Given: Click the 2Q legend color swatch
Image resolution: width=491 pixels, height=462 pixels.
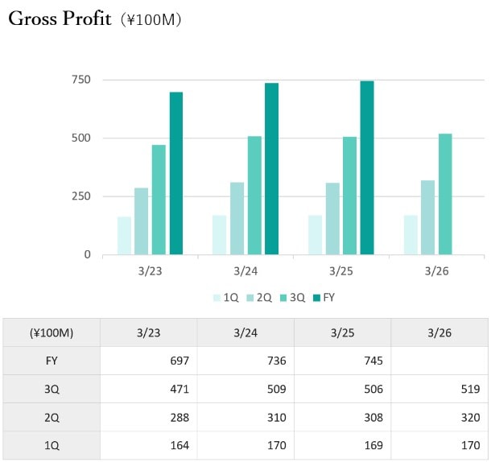Looking at the screenshot, I should pos(250,298).
